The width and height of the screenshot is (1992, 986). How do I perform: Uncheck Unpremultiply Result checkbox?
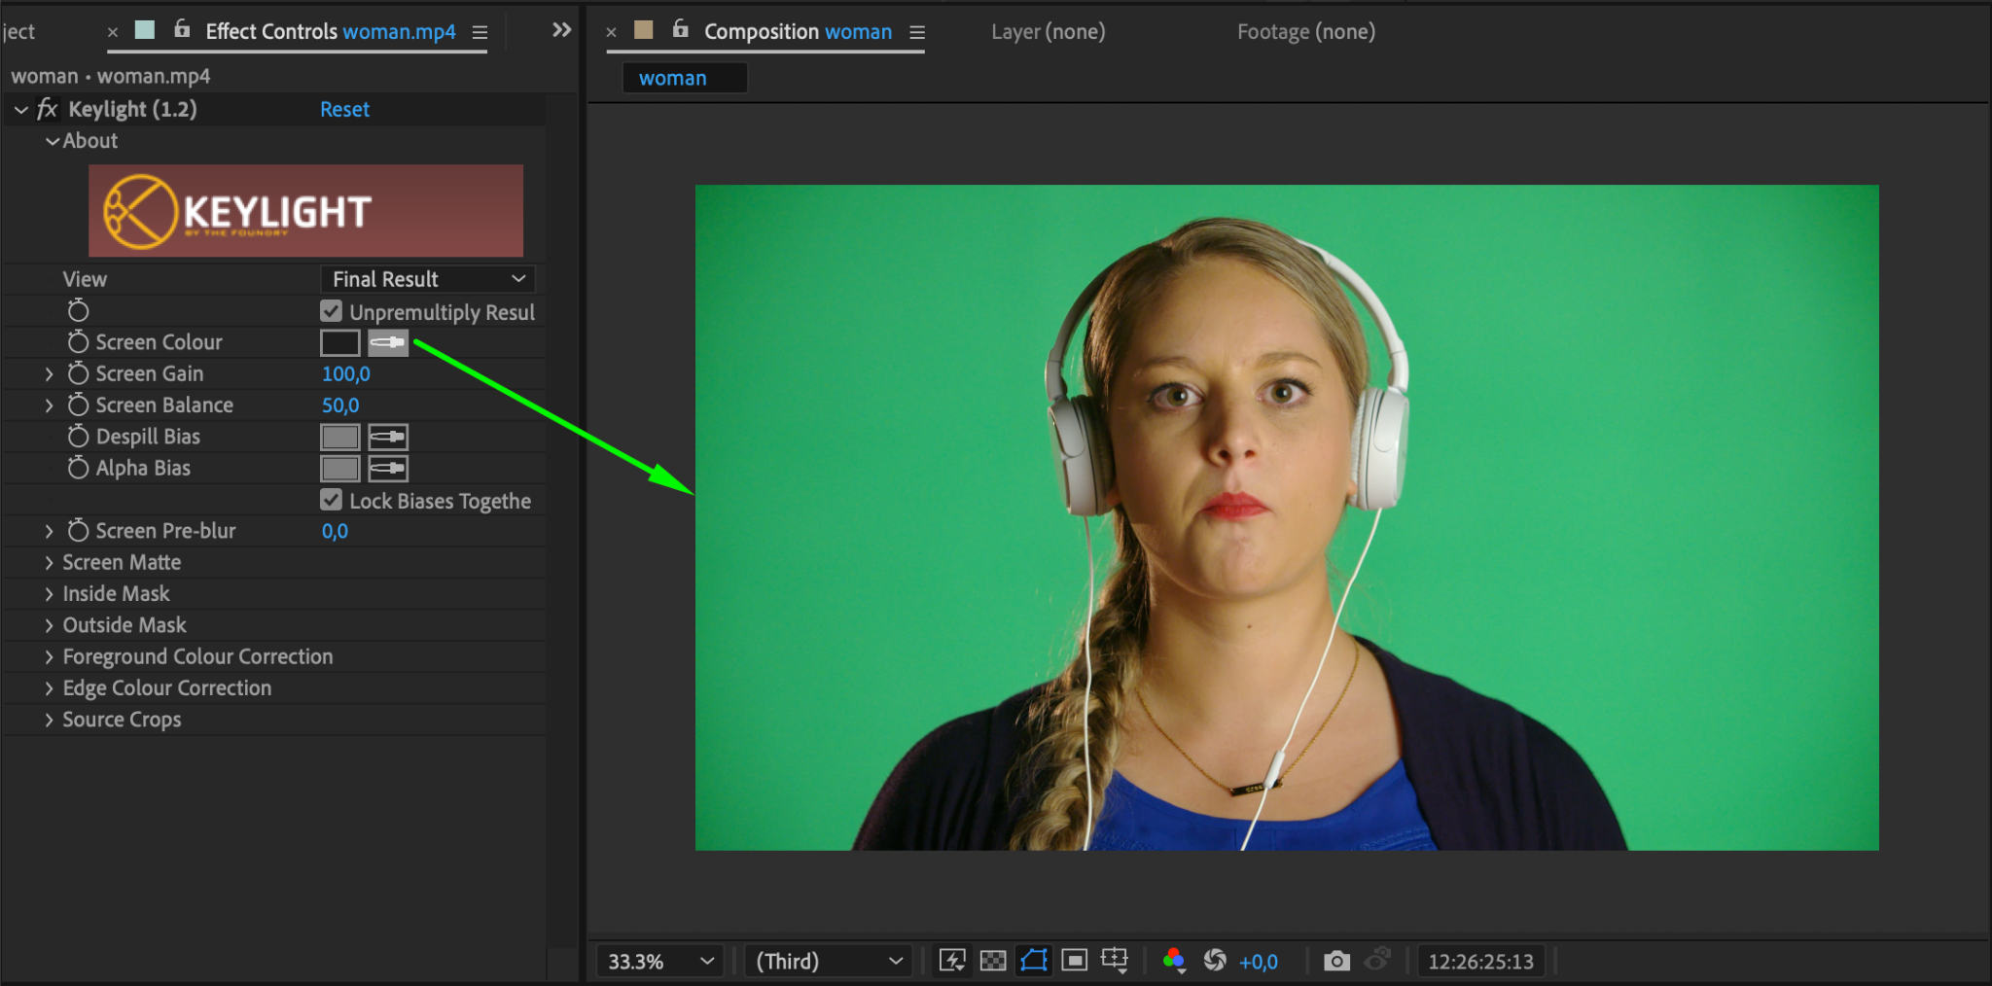pyautogui.click(x=332, y=311)
